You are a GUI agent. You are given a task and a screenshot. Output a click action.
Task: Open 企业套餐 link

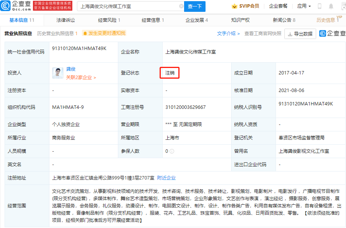tap(278, 6)
